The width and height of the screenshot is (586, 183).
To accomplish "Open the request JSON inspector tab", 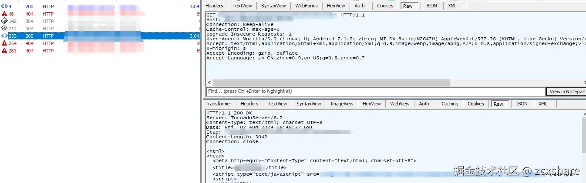I will point(431,6).
